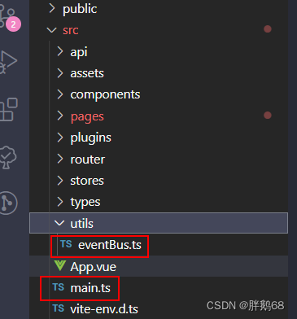297x319 pixels.
Task: Collapse the utils folder chevron
Action: pyautogui.click(x=59, y=223)
